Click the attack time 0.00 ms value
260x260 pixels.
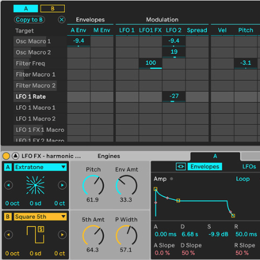pyautogui.click(x=166, y=234)
